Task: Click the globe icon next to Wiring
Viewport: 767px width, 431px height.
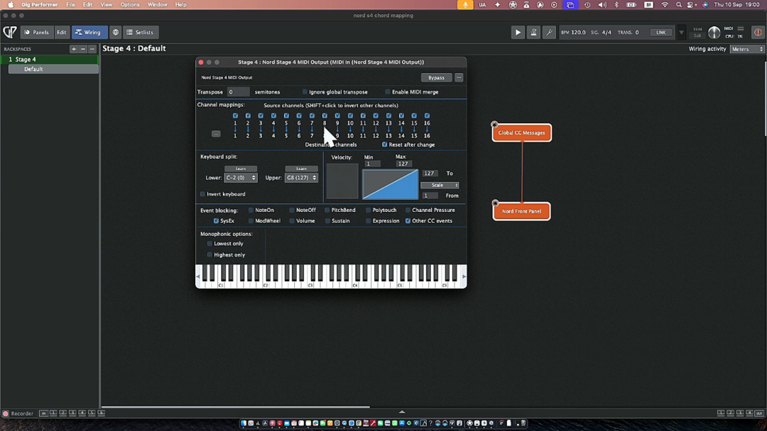Action: (116, 32)
